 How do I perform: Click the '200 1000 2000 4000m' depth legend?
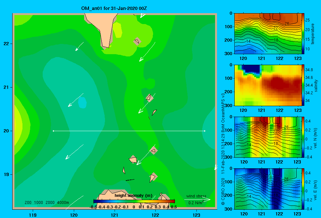[x=47, y=203]
